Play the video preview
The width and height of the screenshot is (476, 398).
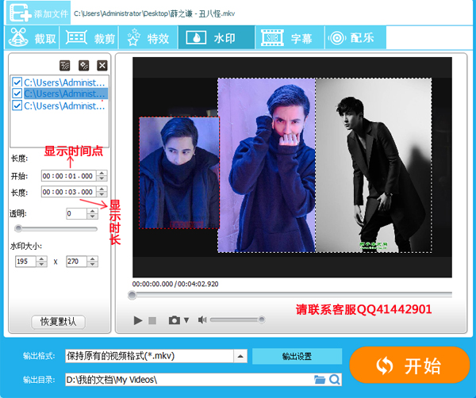(x=138, y=320)
